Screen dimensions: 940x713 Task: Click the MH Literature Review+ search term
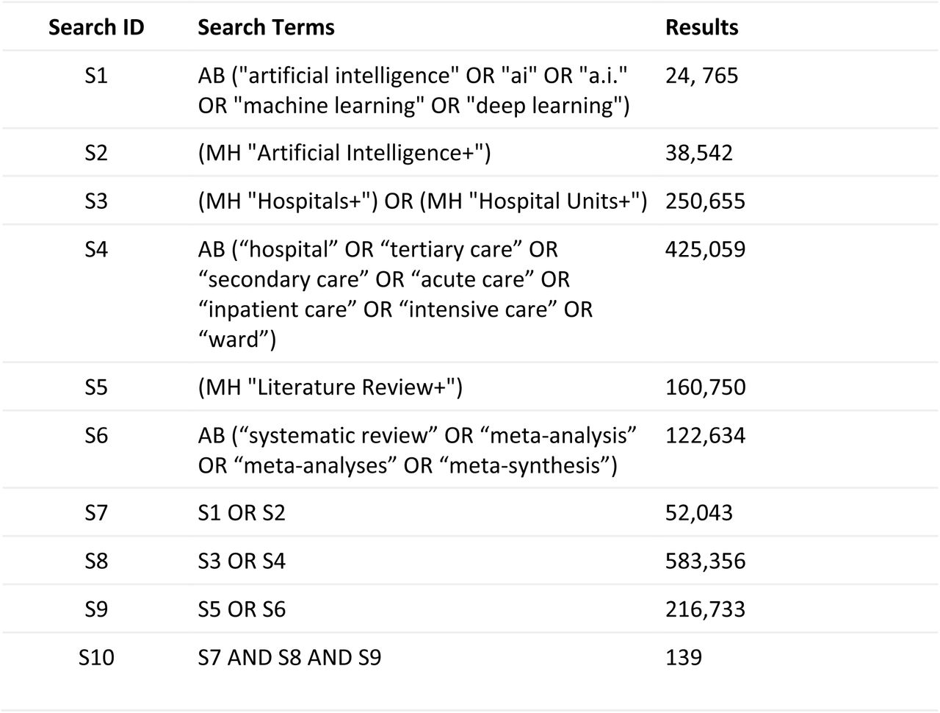330,387
